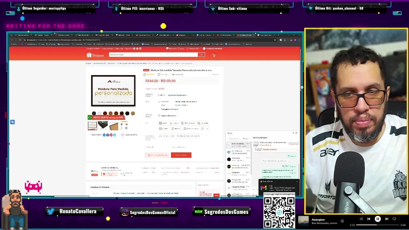
Task: Skip to next track in music player
Action: (387, 219)
